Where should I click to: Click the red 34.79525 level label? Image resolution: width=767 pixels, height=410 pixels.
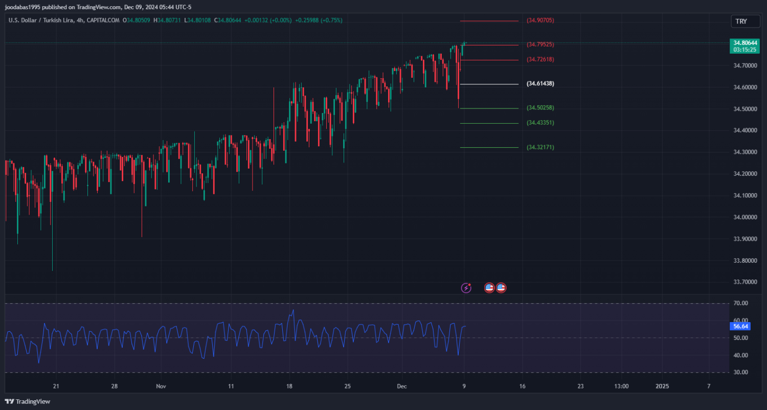click(x=540, y=44)
